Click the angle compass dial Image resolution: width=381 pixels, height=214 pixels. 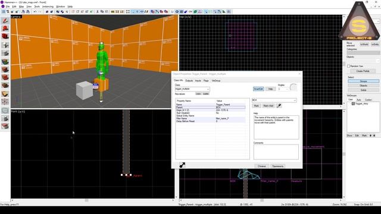(x=293, y=87)
